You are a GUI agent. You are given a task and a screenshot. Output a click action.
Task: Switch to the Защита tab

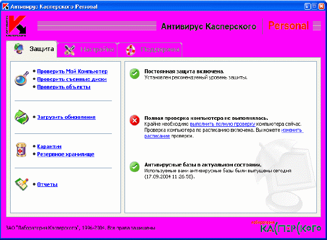(32, 49)
